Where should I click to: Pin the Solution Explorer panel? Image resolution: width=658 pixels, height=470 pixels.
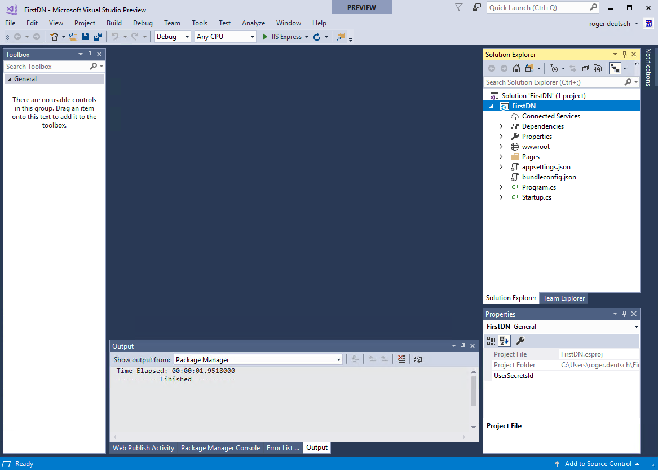pos(624,54)
